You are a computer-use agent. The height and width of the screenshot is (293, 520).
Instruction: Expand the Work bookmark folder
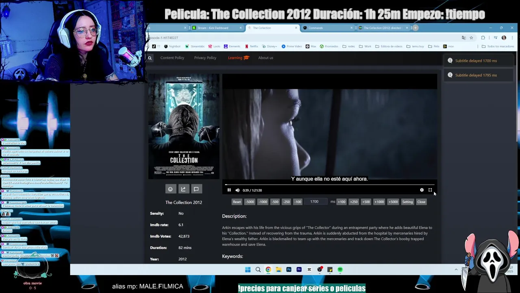click(x=365, y=46)
